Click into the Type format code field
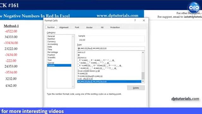Viewport: 202px width, 114px height. tap(111, 48)
